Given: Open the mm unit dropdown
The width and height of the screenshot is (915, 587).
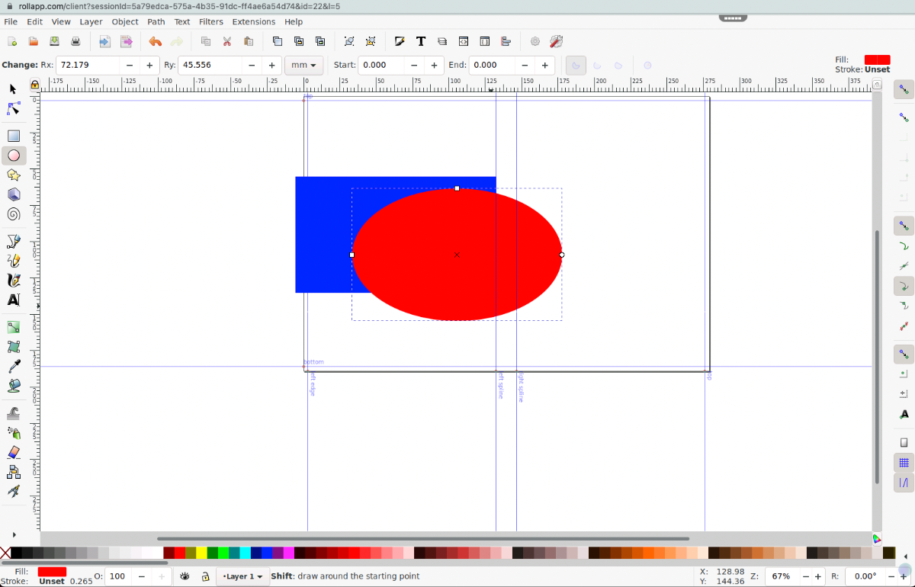Looking at the screenshot, I should click(x=303, y=65).
